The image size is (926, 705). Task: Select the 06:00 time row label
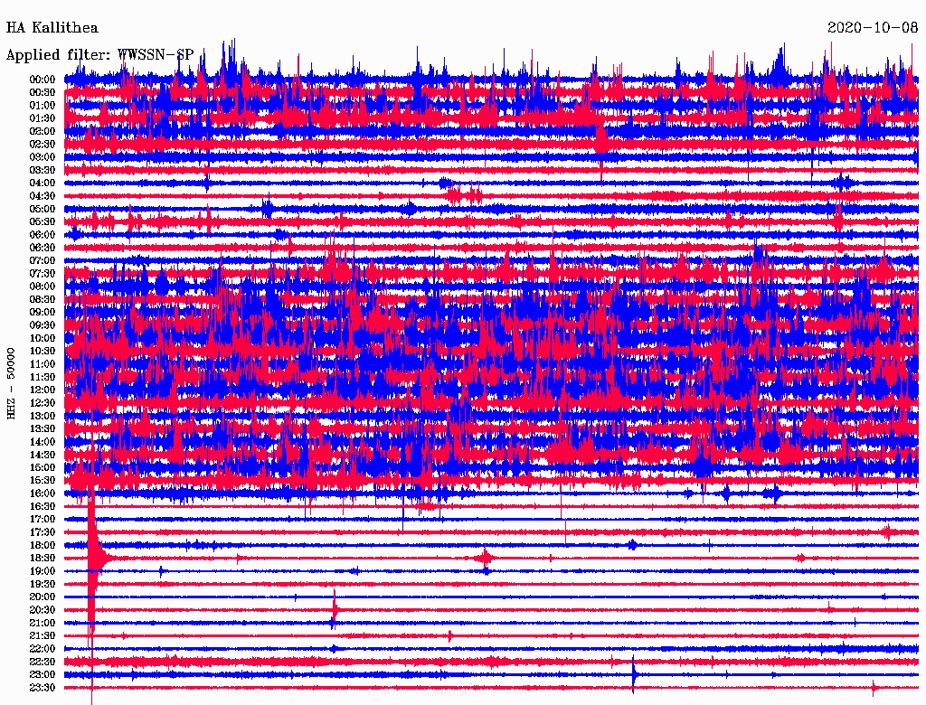point(43,234)
